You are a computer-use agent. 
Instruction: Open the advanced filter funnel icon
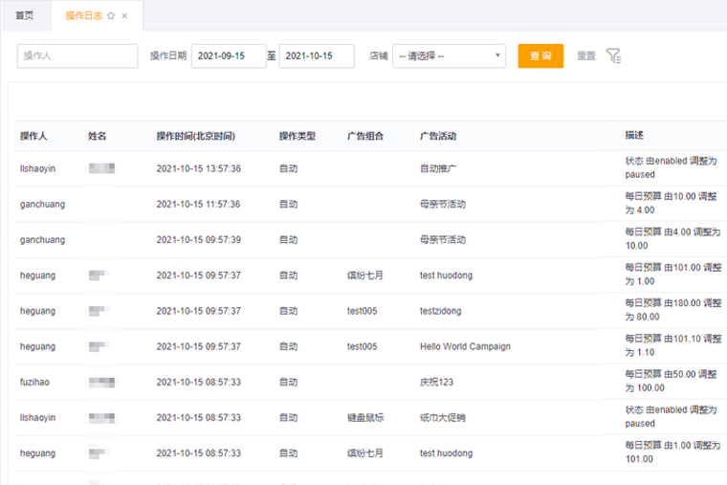pyautogui.click(x=614, y=56)
